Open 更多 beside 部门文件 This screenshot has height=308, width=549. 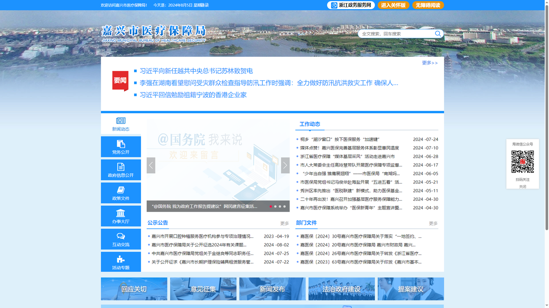tap(433, 224)
